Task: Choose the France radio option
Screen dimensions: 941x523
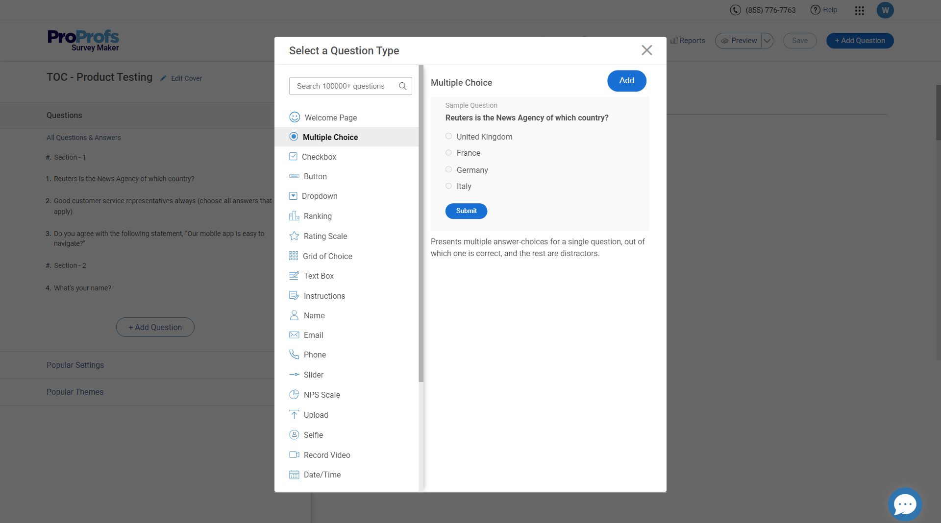Action: [448, 153]
